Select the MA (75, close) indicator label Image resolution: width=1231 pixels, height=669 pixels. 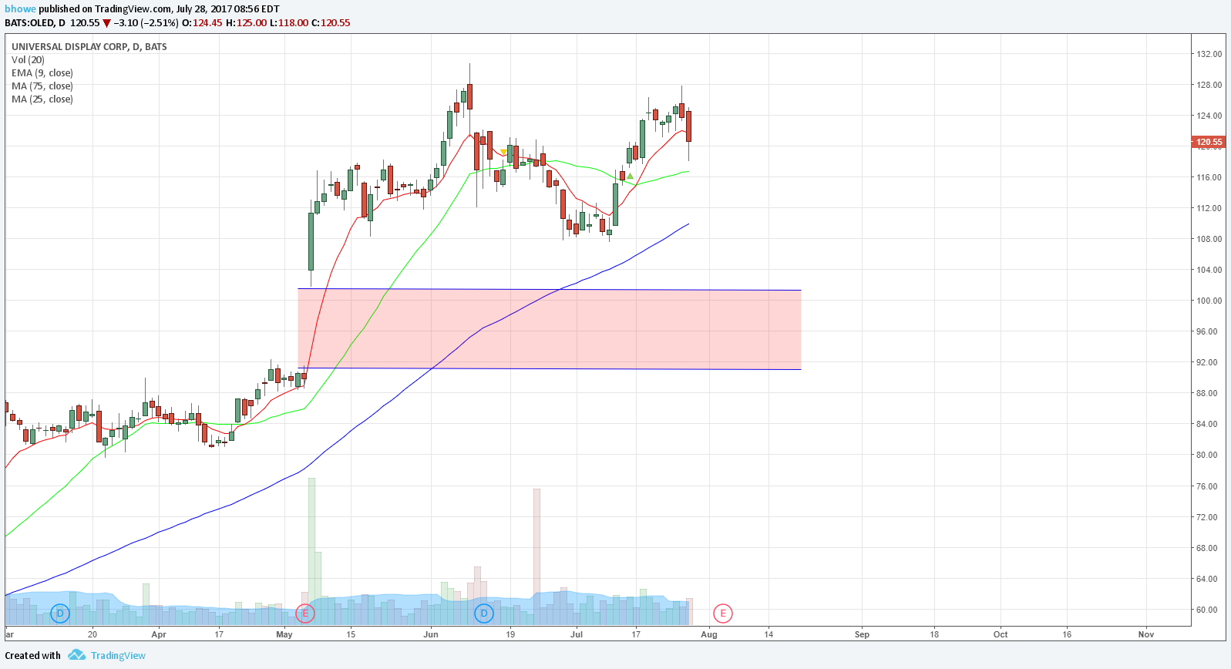pyautogui.click(x=42, y=86)
